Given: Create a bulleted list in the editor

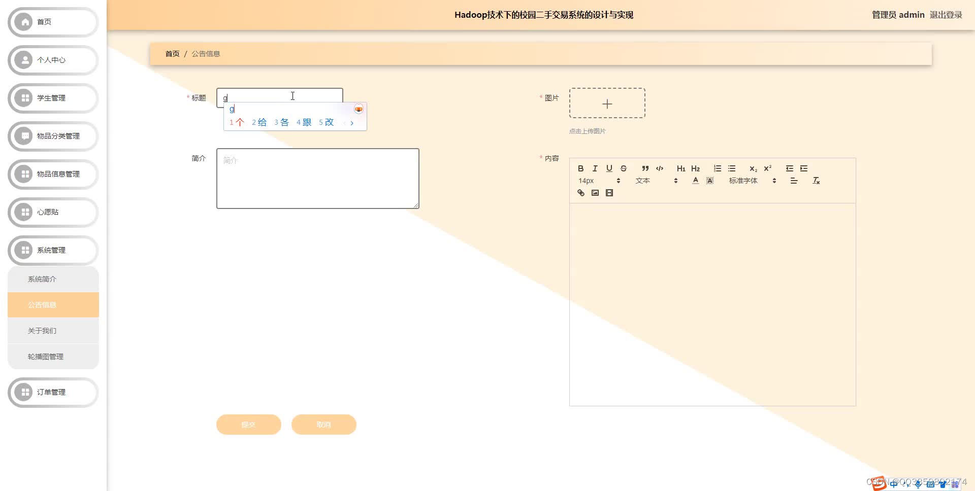Looking at the screenshot, I should [731, 168].
